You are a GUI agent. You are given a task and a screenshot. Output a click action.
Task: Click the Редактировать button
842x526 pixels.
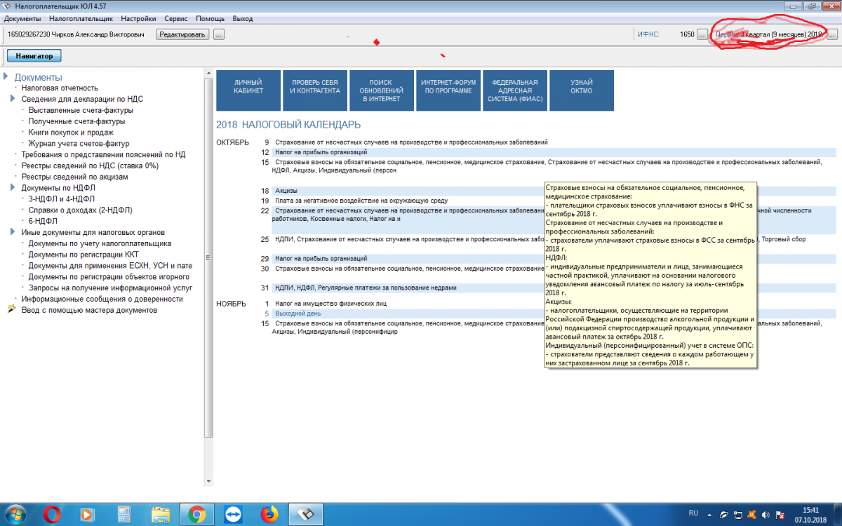(x=182, y=34)
